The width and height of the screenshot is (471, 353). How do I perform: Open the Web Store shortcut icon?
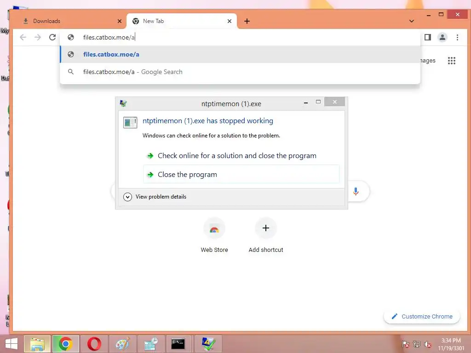tap(214, 228)
